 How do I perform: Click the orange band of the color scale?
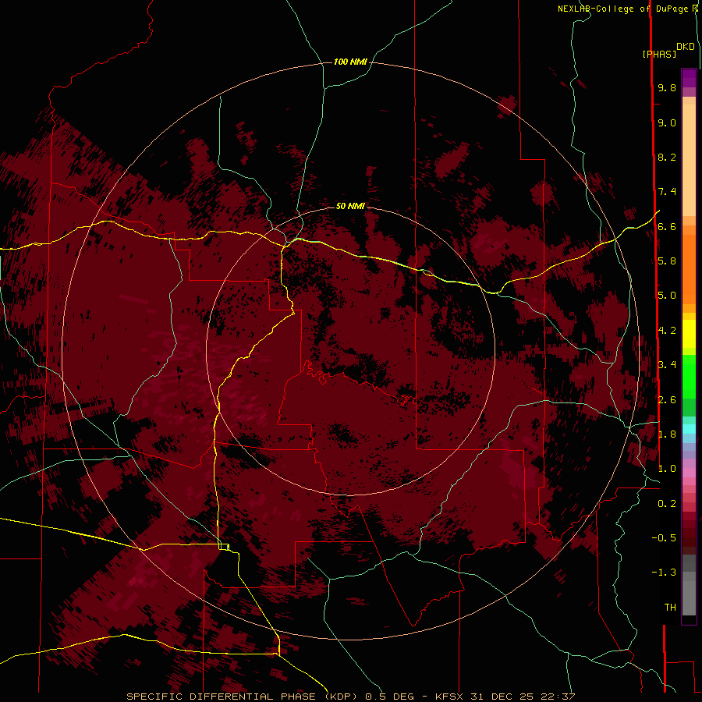point(689,268)
